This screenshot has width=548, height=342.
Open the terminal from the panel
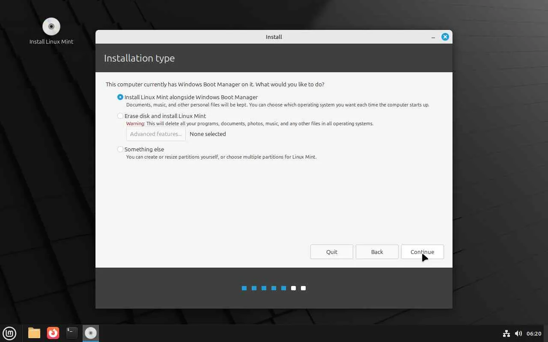72,333
